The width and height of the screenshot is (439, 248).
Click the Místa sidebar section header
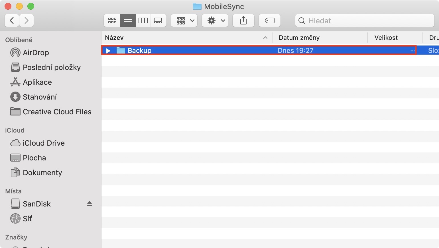(x=13, y=191)
